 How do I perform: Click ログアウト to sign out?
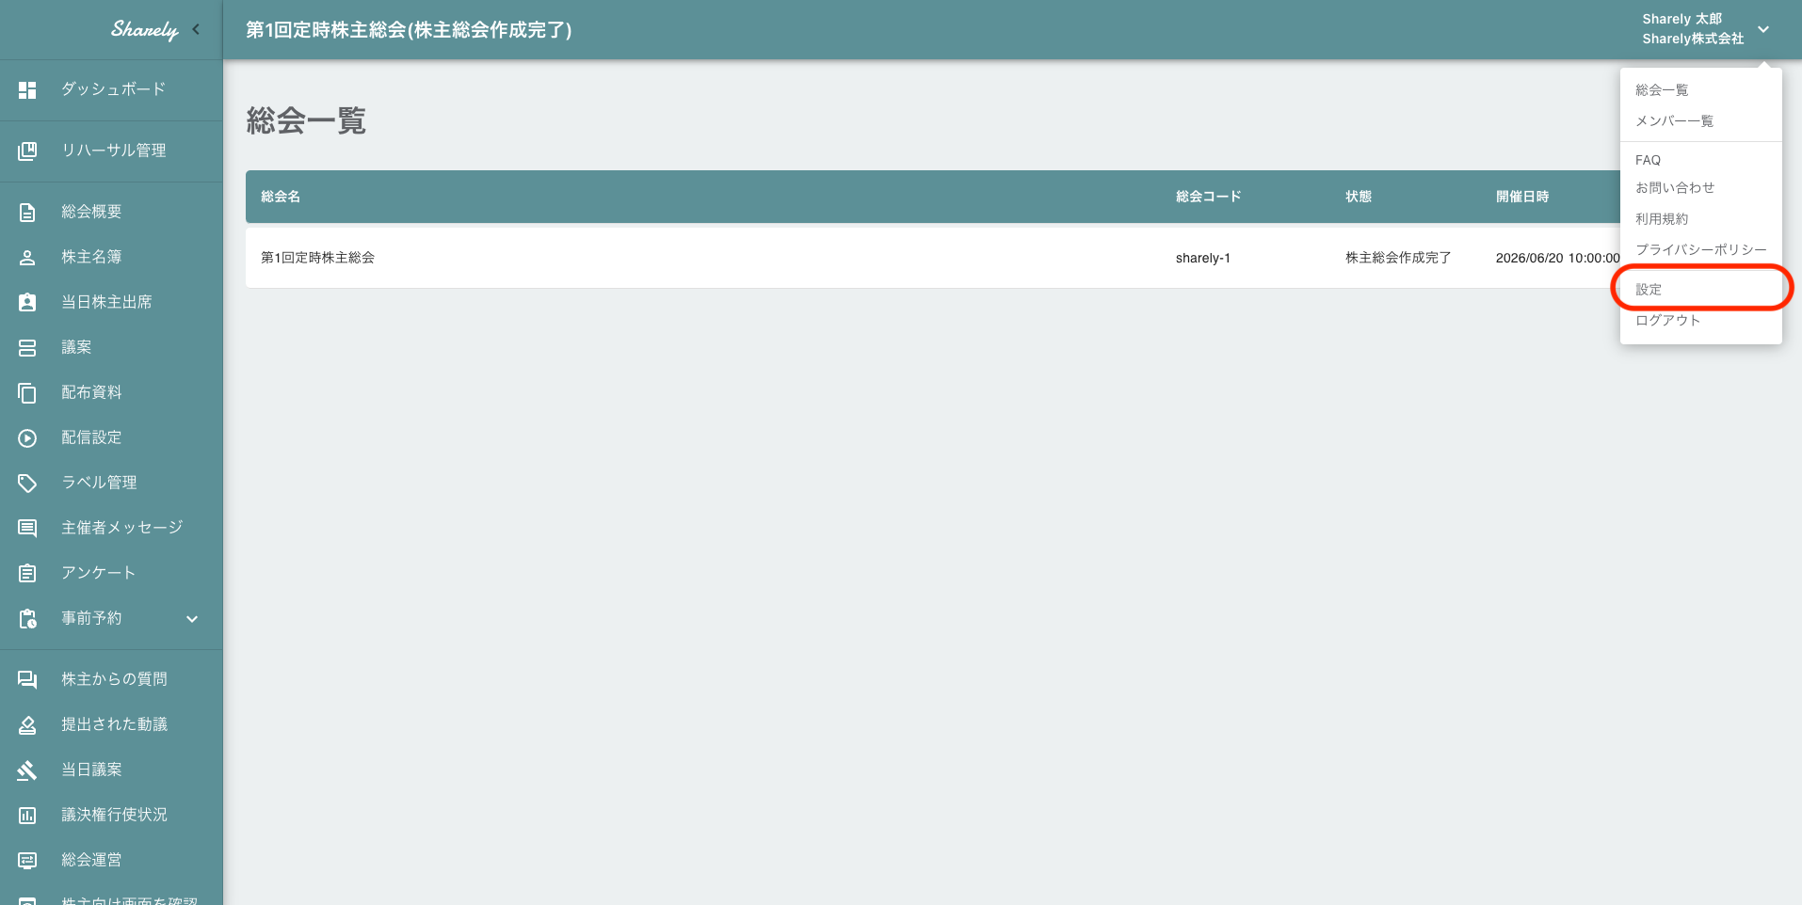[1667, 320]
